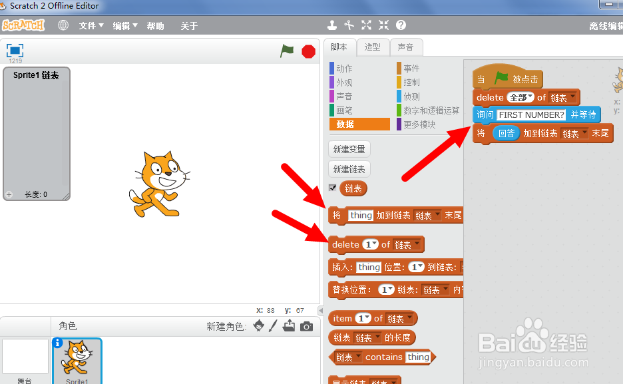
Task: Click the 当绿旗被点击 hat block
Action: [x=507, y=77]
